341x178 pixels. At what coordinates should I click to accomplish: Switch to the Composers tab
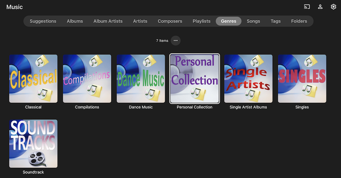[170, 21]
